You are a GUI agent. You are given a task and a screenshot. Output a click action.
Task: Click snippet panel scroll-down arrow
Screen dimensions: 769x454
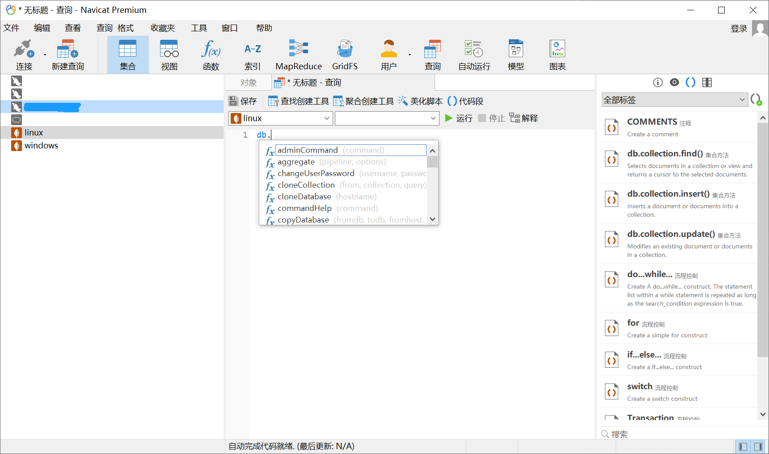click(x=763, y=414)
